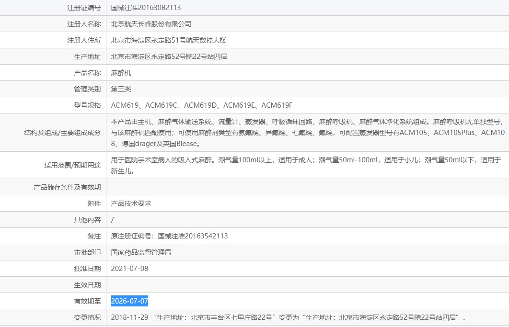The width and height of the screenshot is (509, 327).
Task: Click intended use text starting 用于医院手术室
Action: coord(306,165)
